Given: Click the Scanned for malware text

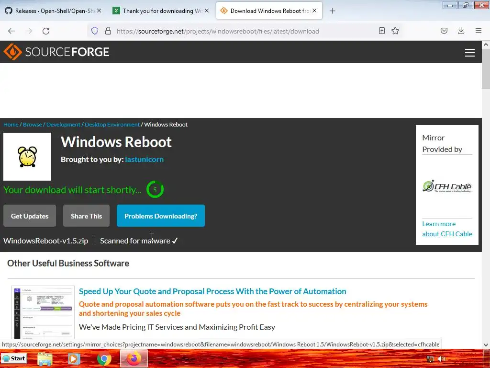Looking at the screenshot, I should (x=139, y=241).
